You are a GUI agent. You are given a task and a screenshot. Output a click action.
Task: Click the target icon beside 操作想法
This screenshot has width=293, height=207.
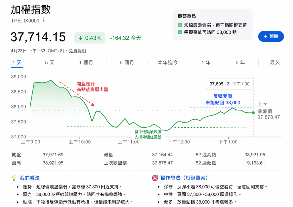(155, 178)
